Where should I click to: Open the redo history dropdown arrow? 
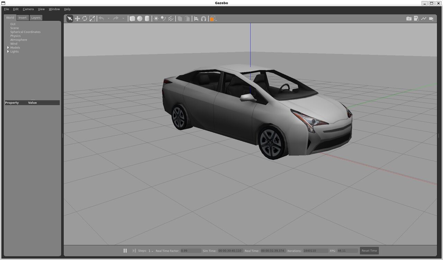pos(123,19)
